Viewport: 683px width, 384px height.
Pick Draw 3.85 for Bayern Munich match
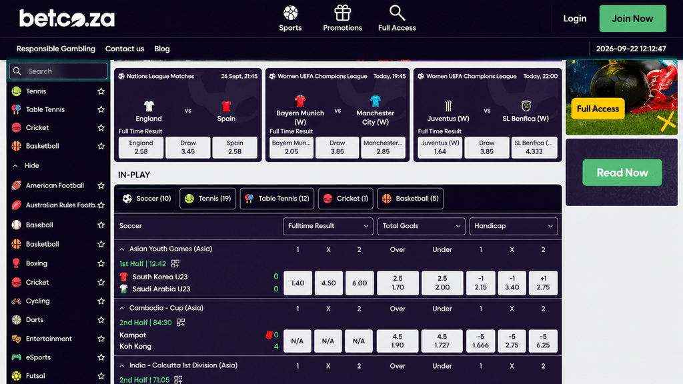click(x=337, y=147)
